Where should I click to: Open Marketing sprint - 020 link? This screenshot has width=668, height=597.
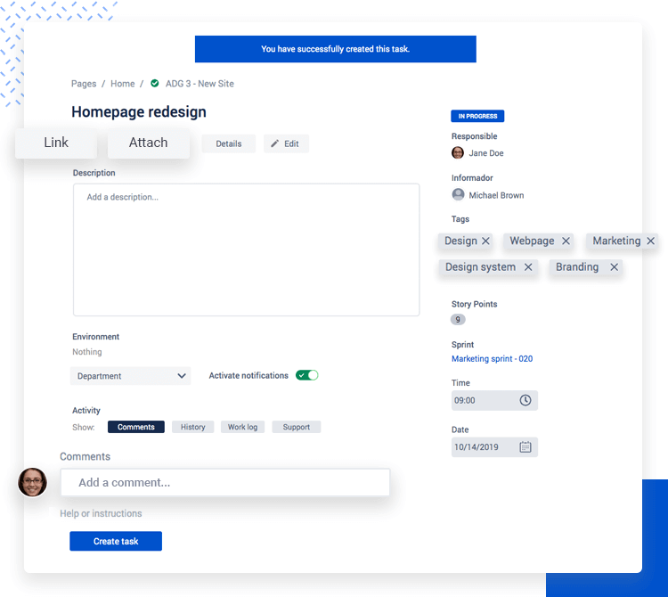tap(492, 359)
